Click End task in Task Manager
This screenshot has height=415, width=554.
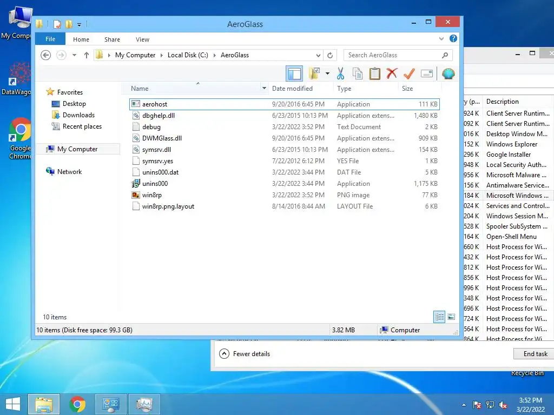click(x=535, y=353)
